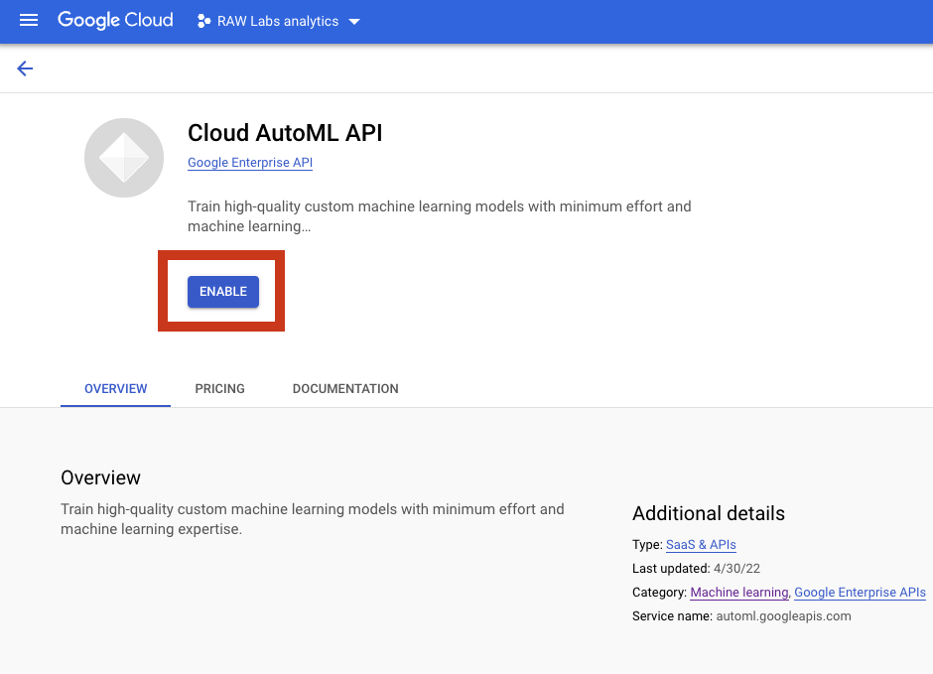Open the Machine learning category link
933x674 pixels.
[739, 593]
